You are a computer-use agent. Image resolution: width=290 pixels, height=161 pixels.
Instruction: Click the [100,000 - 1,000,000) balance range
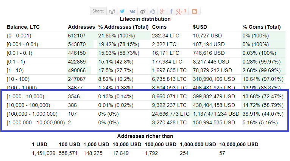pyautogui.click(x=32, y=114)
